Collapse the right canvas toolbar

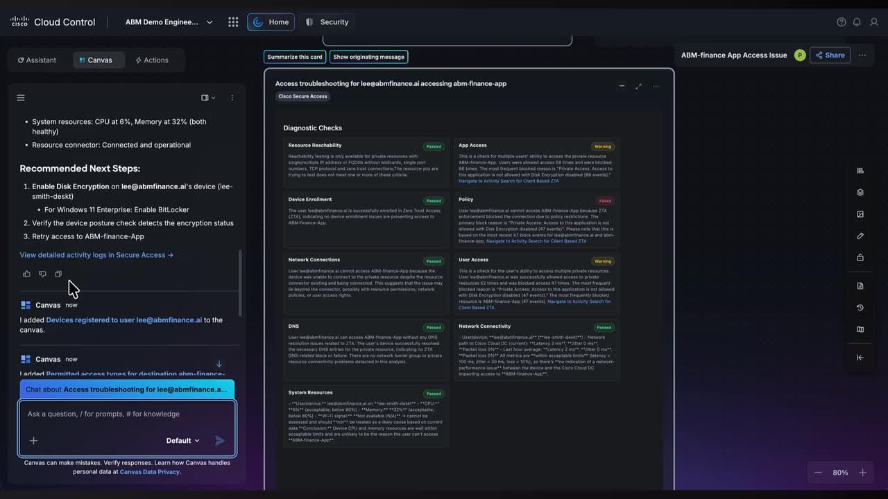tap(860, 358)
